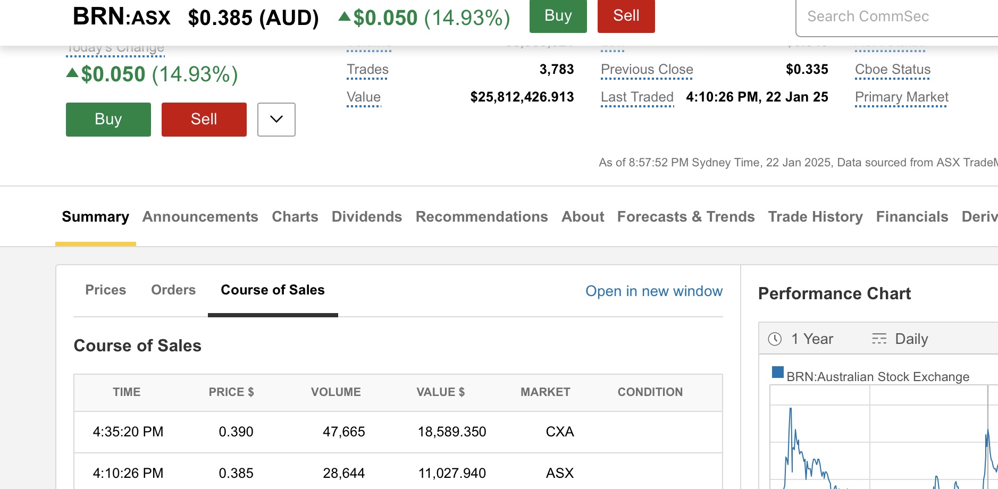Click the 4:35:20 PM time cell
This screenshot has width=998, height=489.
(128, 432)
